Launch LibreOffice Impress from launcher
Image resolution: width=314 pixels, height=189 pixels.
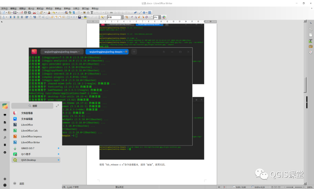[36, 137]
